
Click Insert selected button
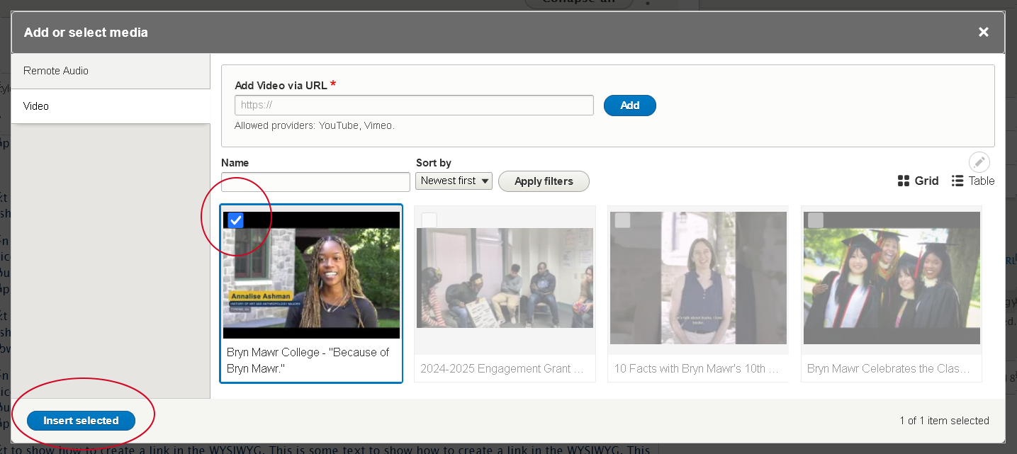click(x=81, y=421)
